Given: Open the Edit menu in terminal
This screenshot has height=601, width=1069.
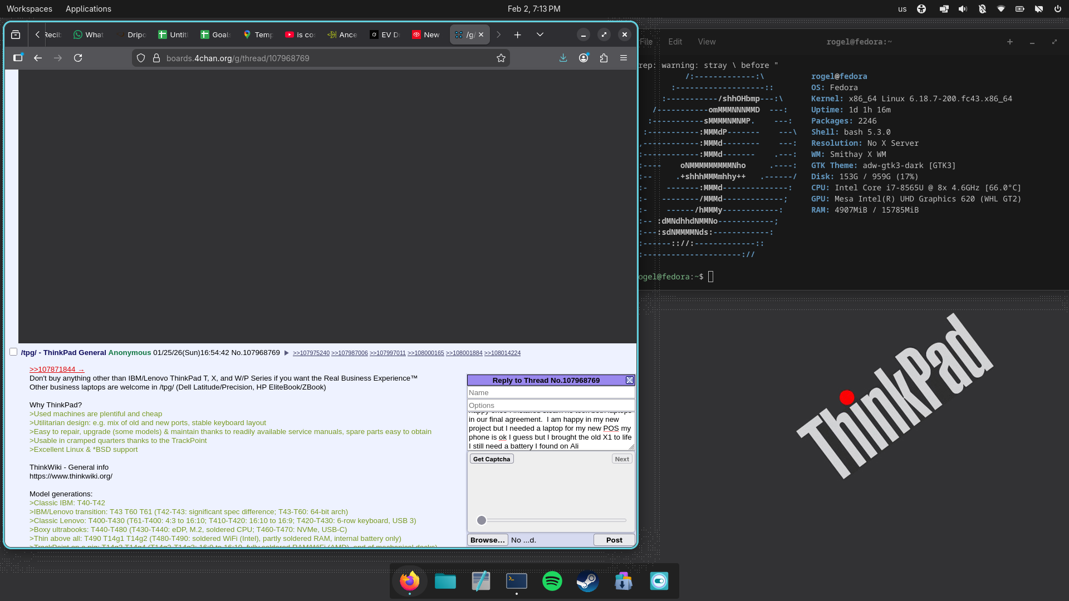Looking at the screenshot, I should pos(675,42).
